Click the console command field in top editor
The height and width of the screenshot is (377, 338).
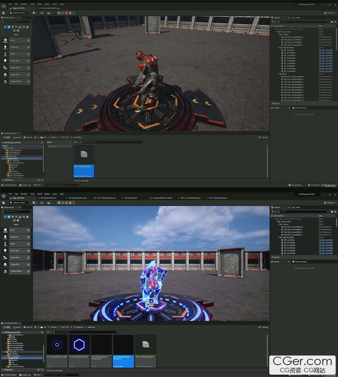[62, 185]
